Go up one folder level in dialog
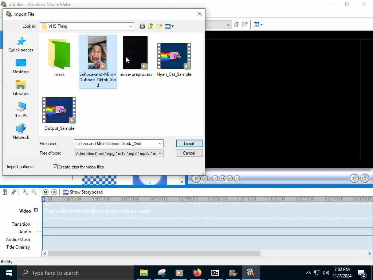 coord(150,26)
